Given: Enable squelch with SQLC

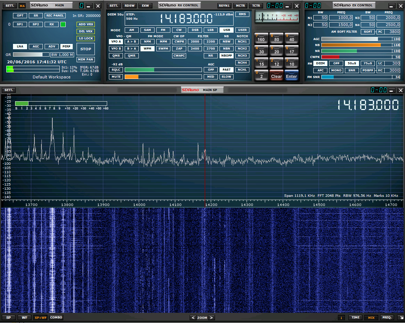Looking at the screenshot, I should pos(116,70).
